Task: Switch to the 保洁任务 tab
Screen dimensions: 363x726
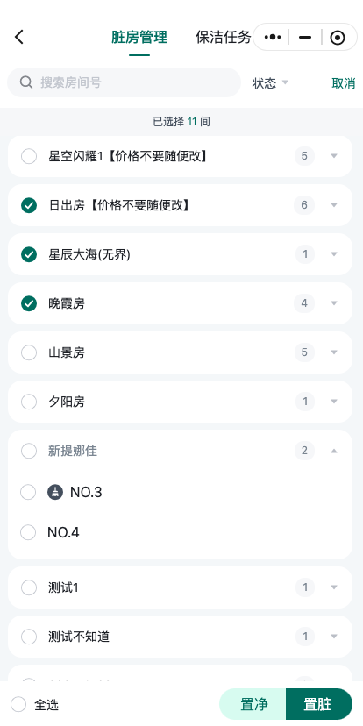Action: (224, 37)
